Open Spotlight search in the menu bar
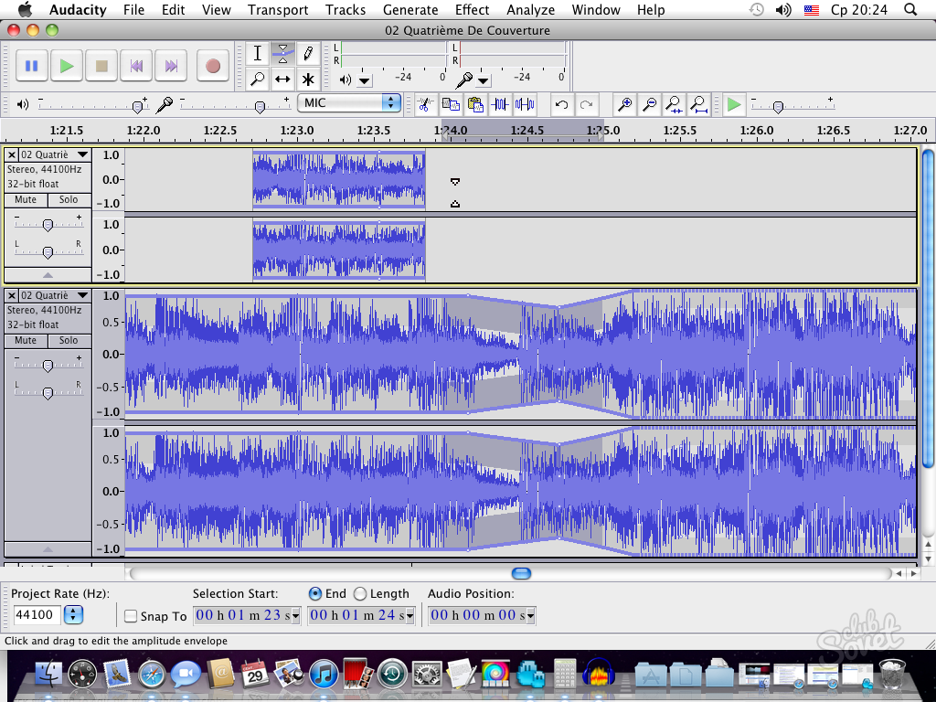Viewport: 936px width, 702px height. (x=910, y=9)
